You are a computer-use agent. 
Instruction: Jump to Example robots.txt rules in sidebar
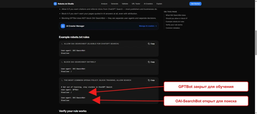[x=175, y=21]
